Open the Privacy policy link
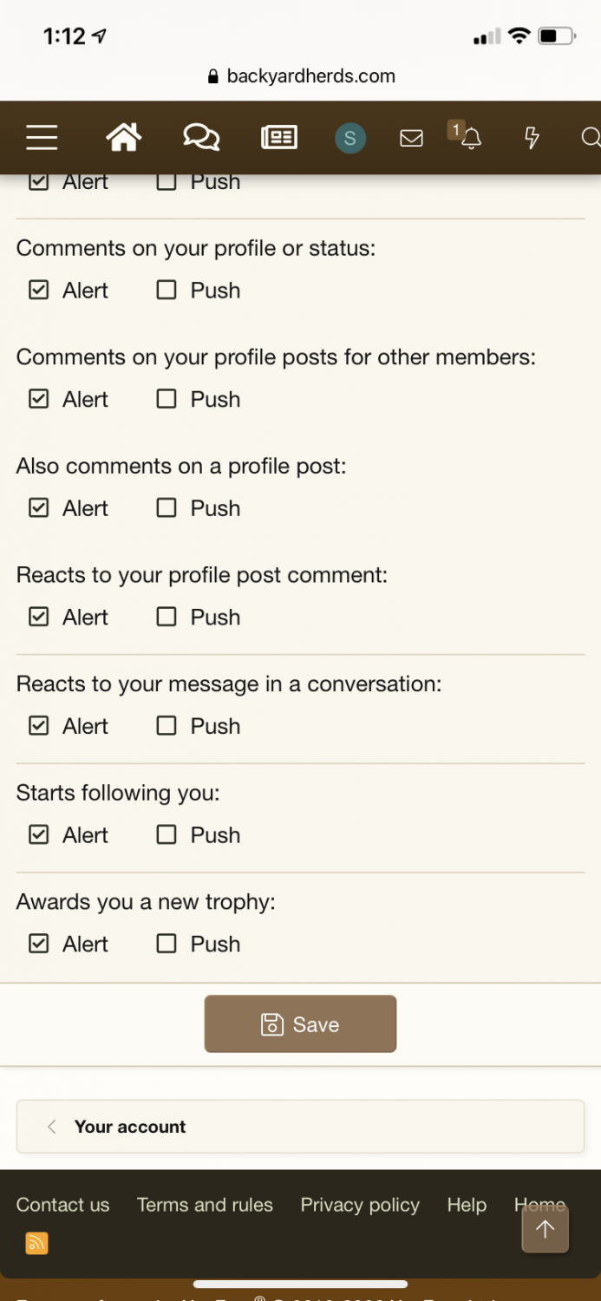This screenshot has width=601, height=1301. click(x=360, y=1205)
